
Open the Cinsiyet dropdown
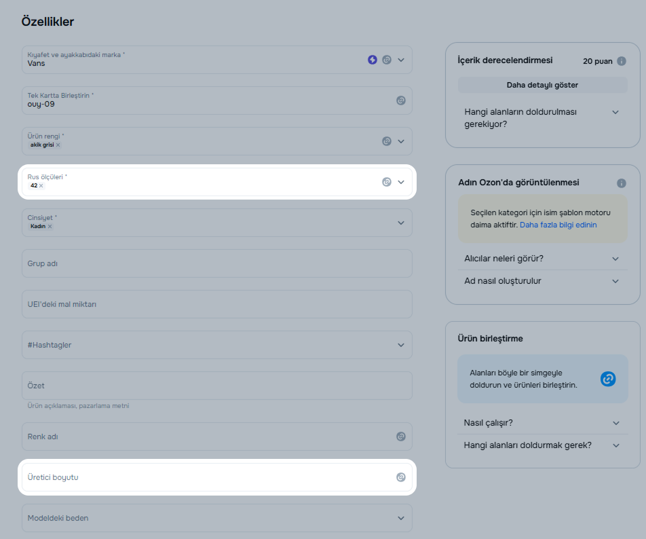(401, 223)
